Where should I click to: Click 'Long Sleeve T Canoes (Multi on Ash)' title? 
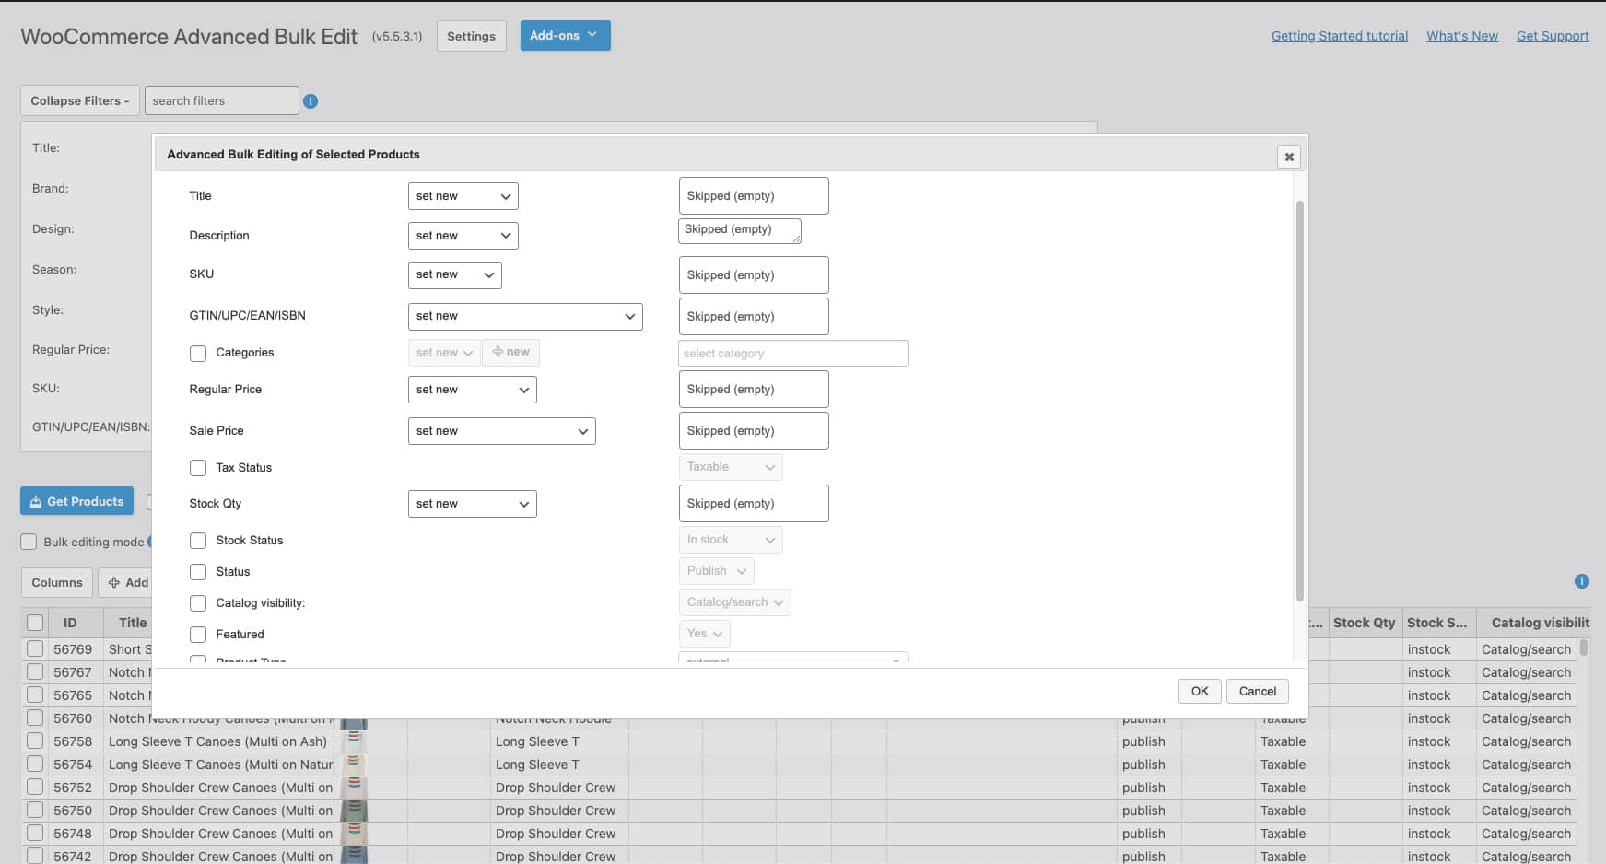[x=217, y=741]
